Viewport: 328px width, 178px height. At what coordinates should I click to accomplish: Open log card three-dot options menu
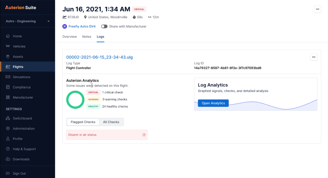click(x=314, y=57)
